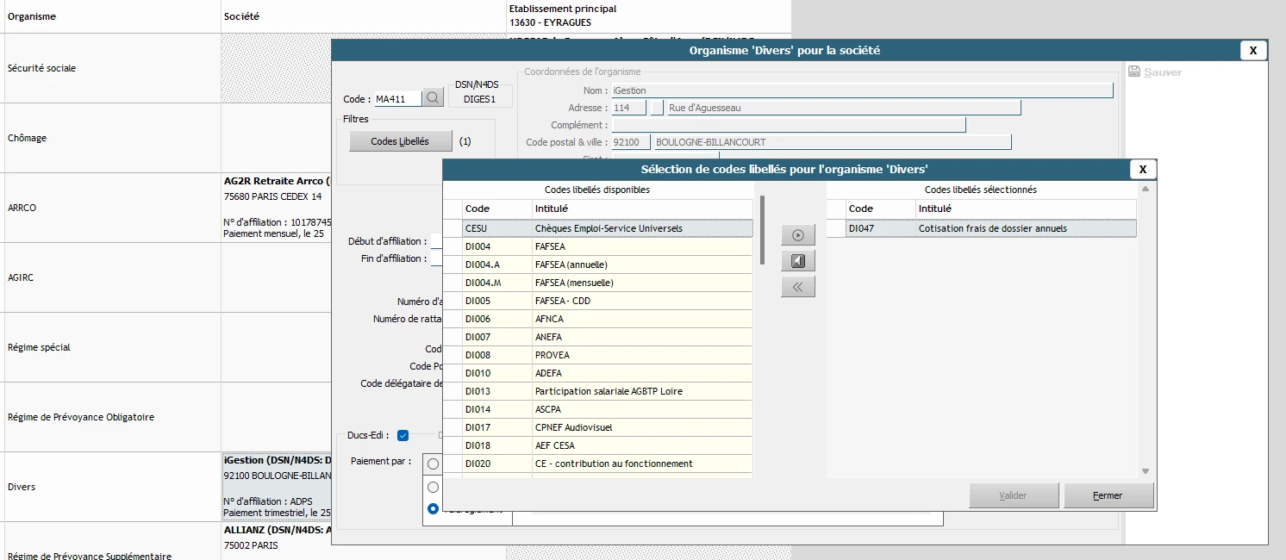Viewport: 1286px width, 560px height.
Task: Click Intitulé column header in selected codes list
Action: tap(1026, 208)
